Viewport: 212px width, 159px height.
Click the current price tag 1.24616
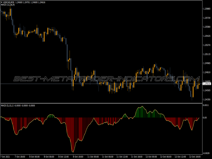click(207, 84)
